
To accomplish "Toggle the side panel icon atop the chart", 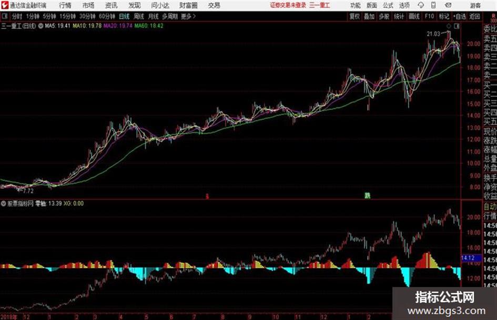I will 457,26.
